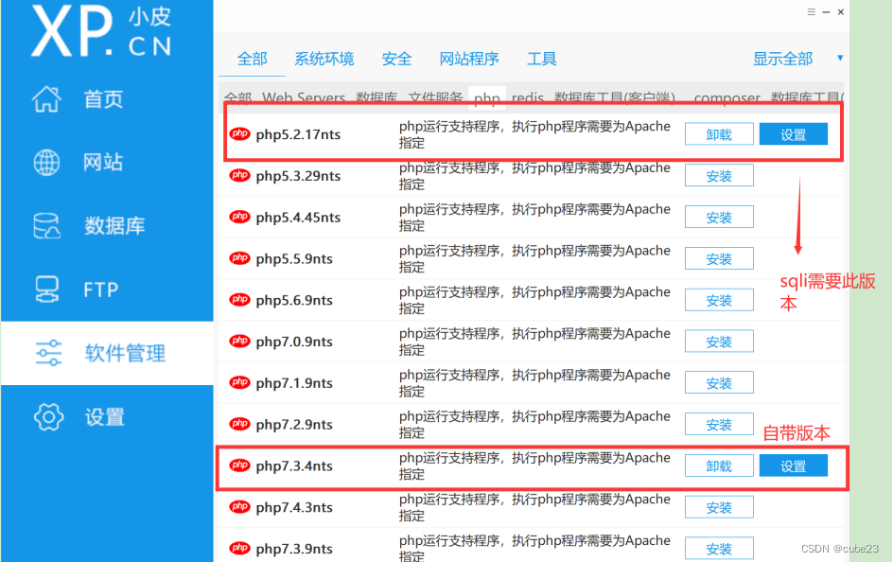Install php5.5.9nts with 安装
Image resolution: width=893 pixels, height=562 pixels.
pyautogui.click(x=719, y=258)
